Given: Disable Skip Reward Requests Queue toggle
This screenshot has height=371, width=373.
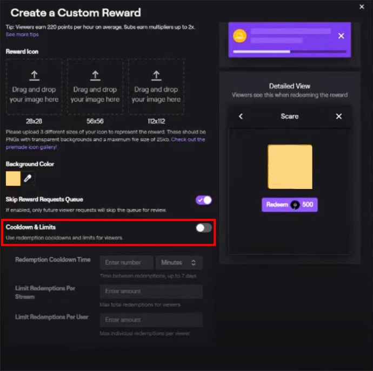Looking at the screenshot, I should coord(204,200).
